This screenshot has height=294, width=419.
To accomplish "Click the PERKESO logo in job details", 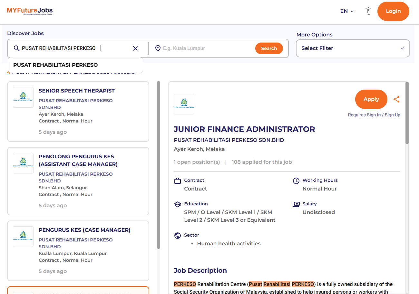I will (x=184, y=104).
